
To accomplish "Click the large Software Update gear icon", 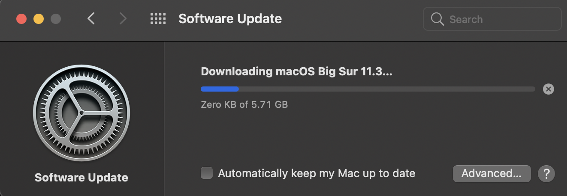I will click(x=81, y=114).
